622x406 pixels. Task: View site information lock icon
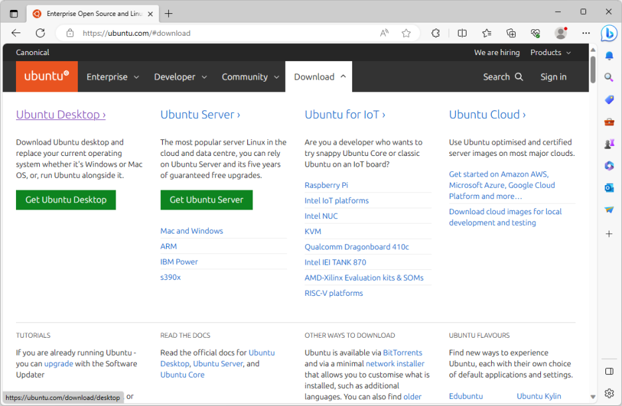pos(70,33)
